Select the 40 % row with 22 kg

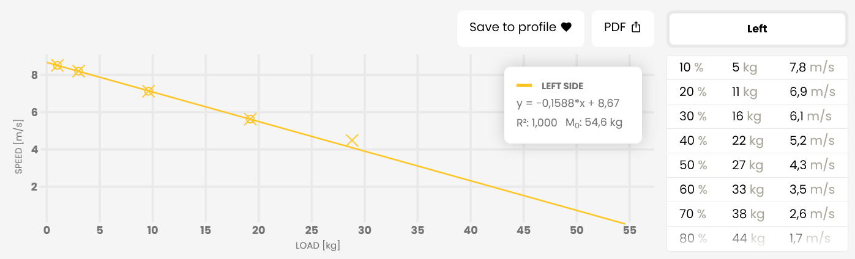[757, 140]
